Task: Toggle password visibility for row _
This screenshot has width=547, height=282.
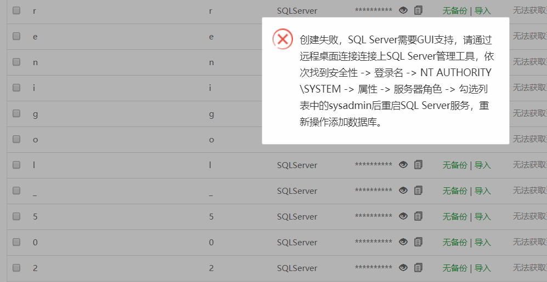Action: tap(403, 191)
